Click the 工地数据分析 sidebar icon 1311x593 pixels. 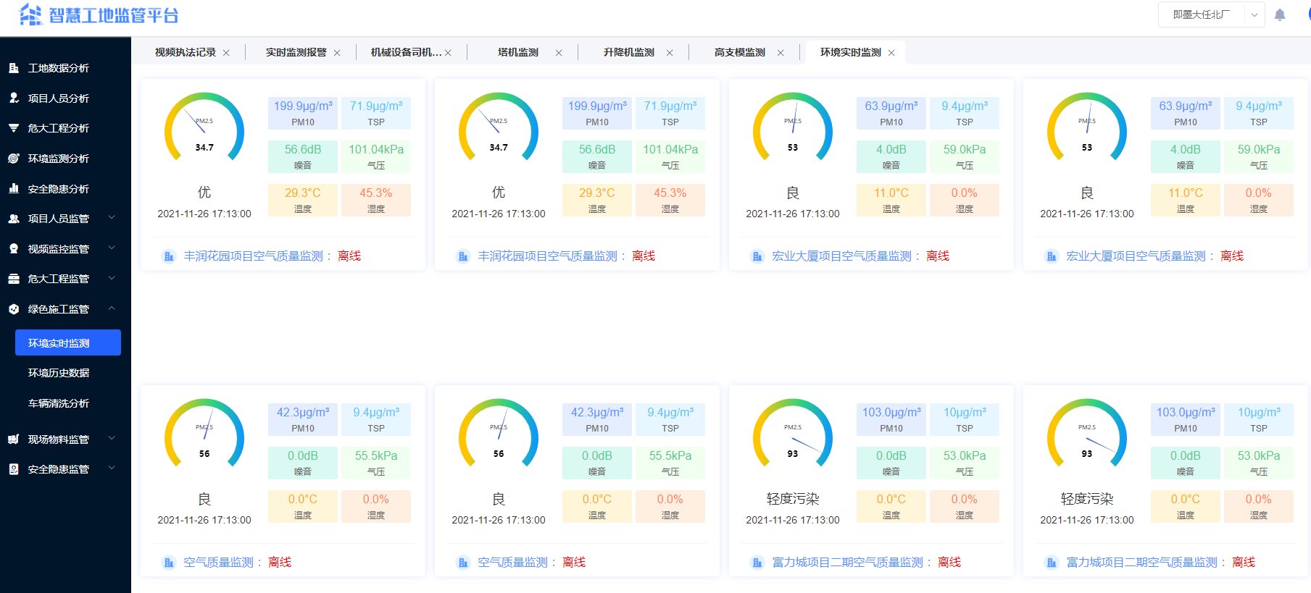pos(14,68)
